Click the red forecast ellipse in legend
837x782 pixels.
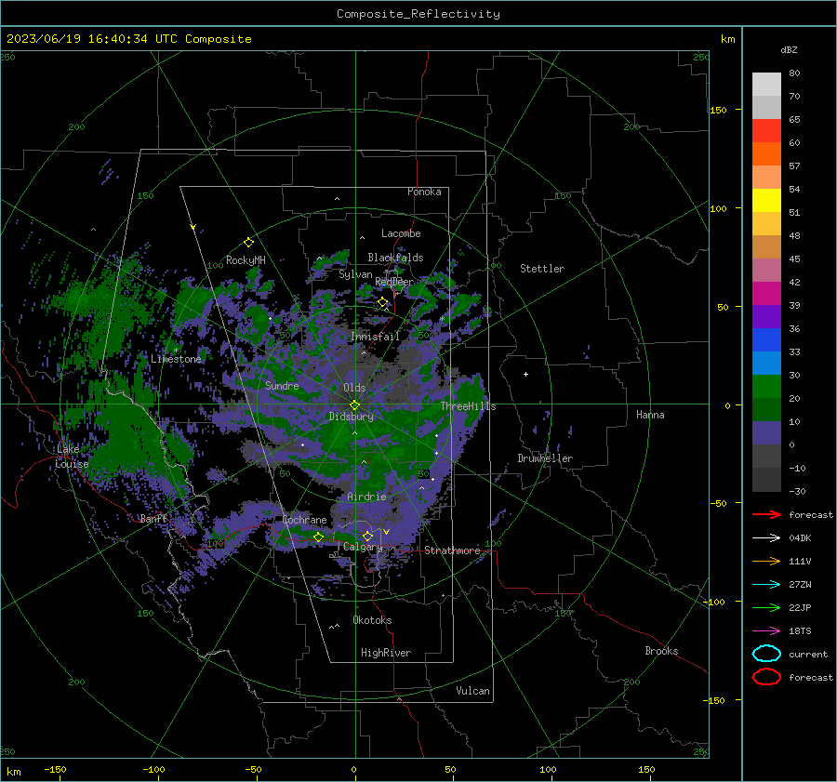tap(766, 677)
